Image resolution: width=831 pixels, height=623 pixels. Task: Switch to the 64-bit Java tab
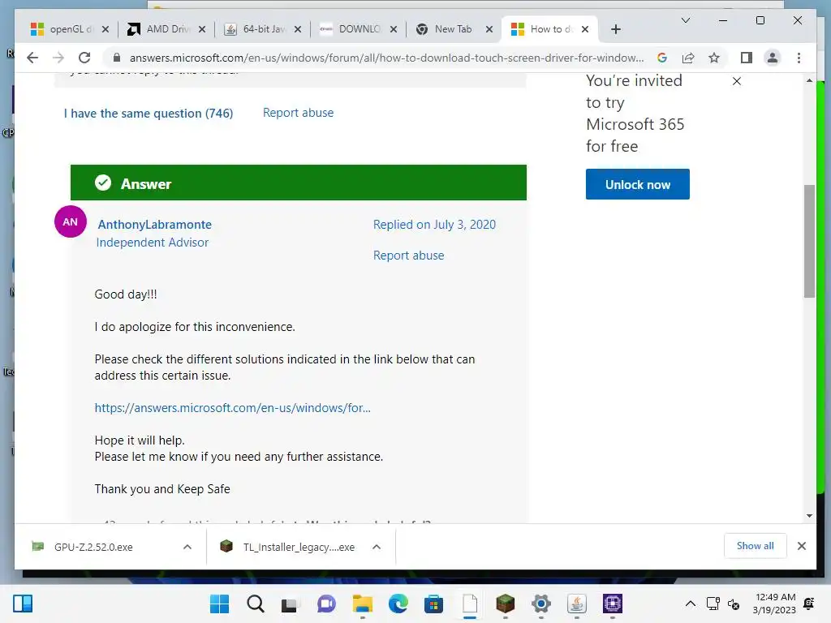pos(255,29)
